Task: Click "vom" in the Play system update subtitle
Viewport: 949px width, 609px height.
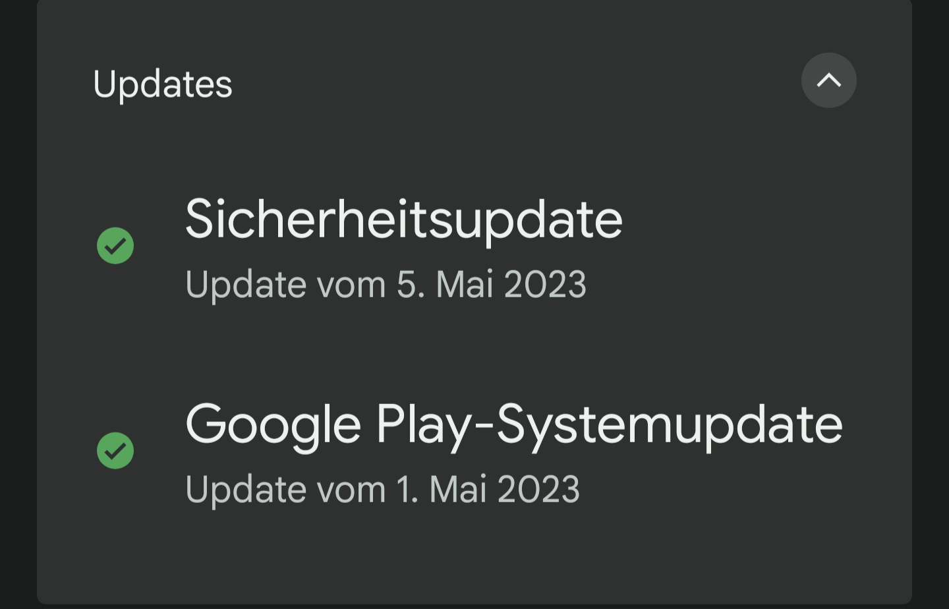Action: pyautogui.click(x=351, y=490)
